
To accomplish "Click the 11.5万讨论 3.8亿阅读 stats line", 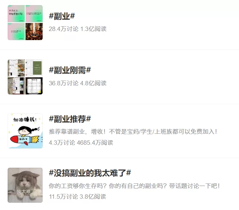I will [x=78, y=197].
